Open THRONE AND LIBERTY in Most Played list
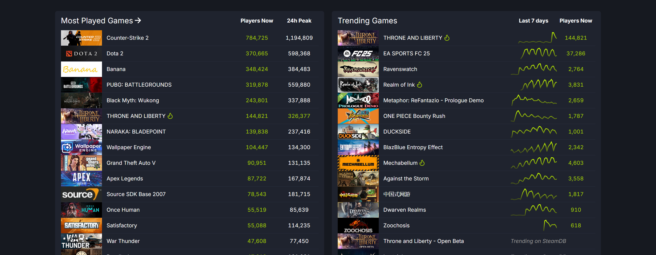 click(136, 116)
